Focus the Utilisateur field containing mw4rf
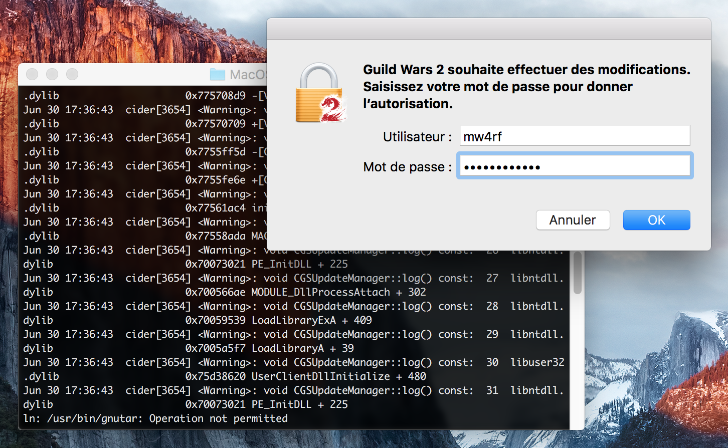The width and height of the screenshot is (728, 448). coord(575,136)
